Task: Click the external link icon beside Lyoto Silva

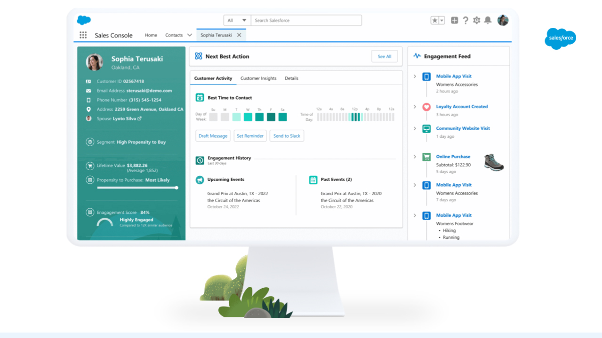Action: [x=140, y=118]
